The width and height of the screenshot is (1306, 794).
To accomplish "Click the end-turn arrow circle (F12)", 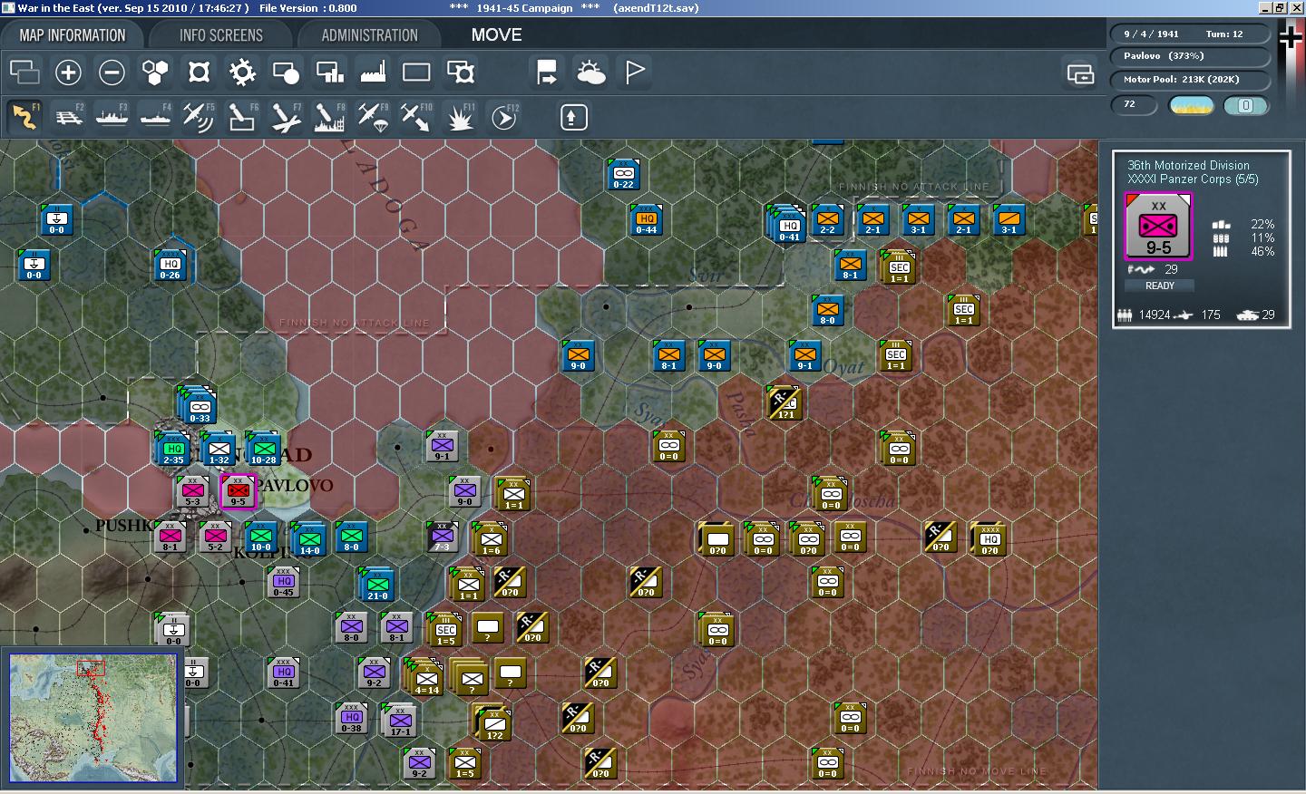I will 503,117.
